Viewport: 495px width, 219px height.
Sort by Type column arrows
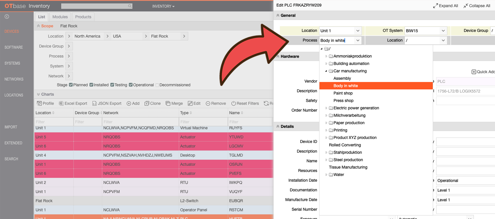pyautogui.click(x=191, y=113)
